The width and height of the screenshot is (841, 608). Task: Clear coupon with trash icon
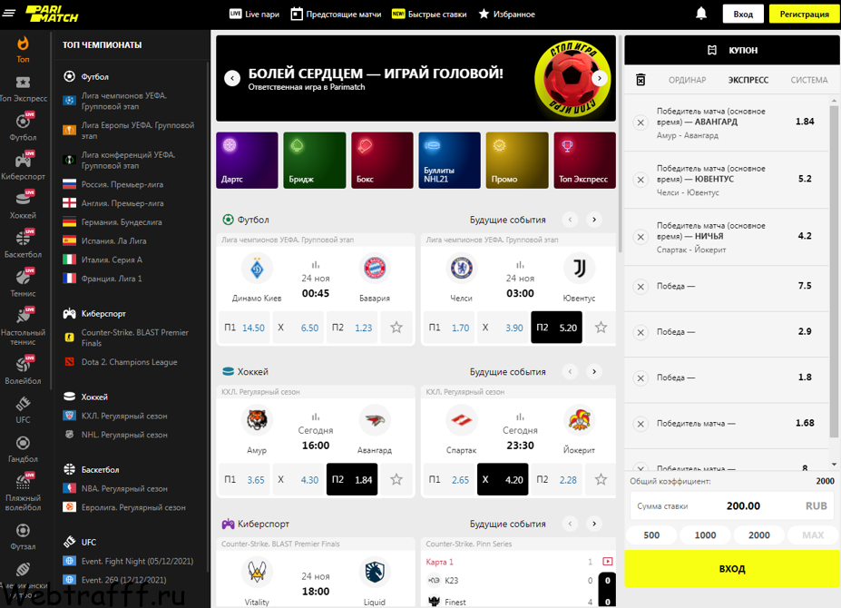641,80
